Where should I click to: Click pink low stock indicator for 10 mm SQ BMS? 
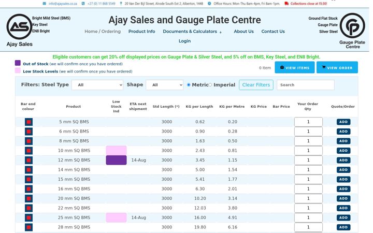pos(116,151)
